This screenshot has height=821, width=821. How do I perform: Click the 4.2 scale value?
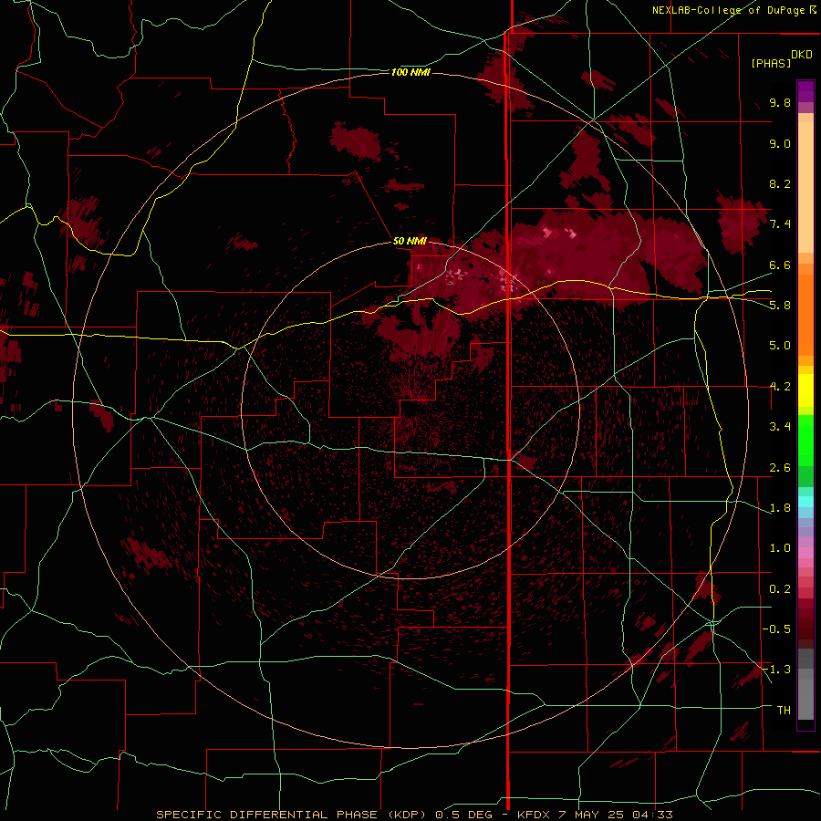click(780, 387)
